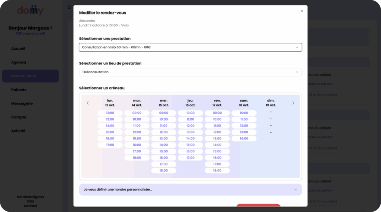The width and height of the screenshot is (381, 212).
Task: Open Agenda in the sidebar
Action: point(19,62)
